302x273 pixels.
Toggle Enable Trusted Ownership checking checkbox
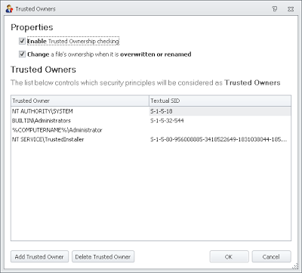(22, 41)
